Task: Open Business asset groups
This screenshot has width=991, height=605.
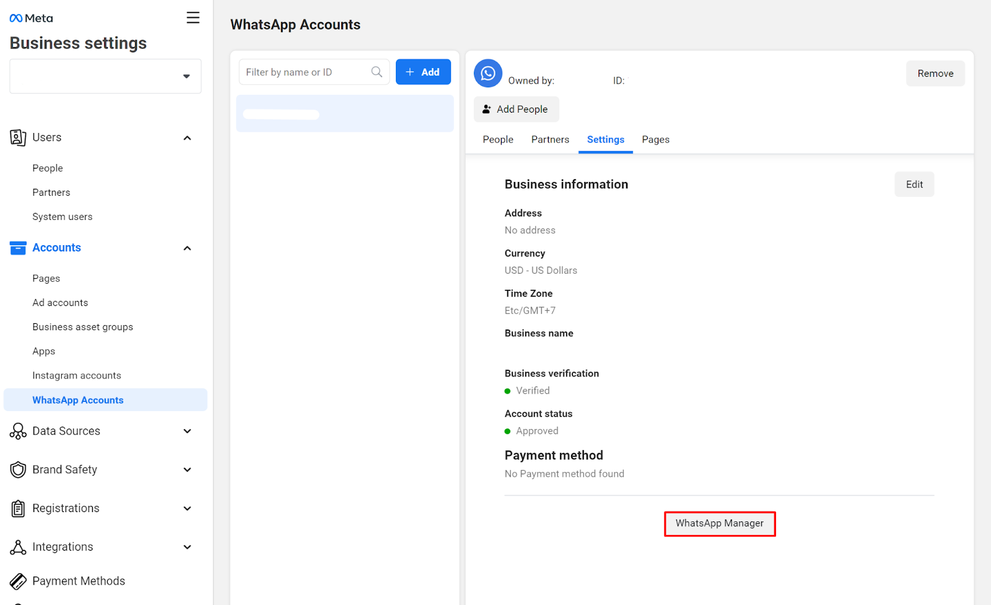Action: 83,326
